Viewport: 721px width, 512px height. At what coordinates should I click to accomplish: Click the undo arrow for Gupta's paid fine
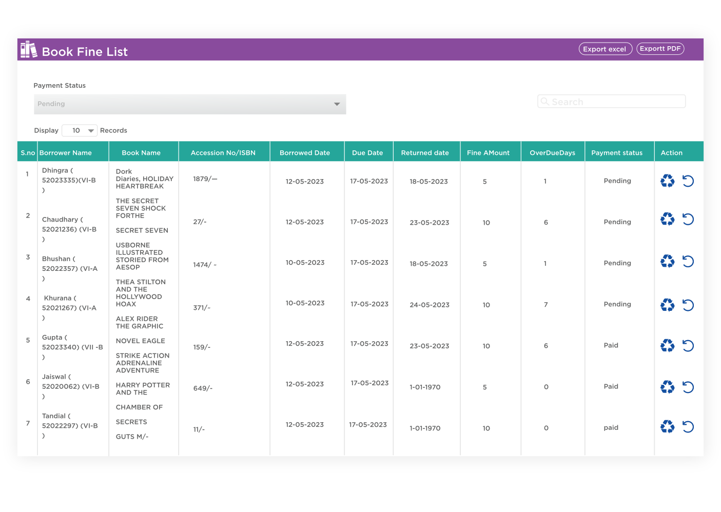coord(688,346)
